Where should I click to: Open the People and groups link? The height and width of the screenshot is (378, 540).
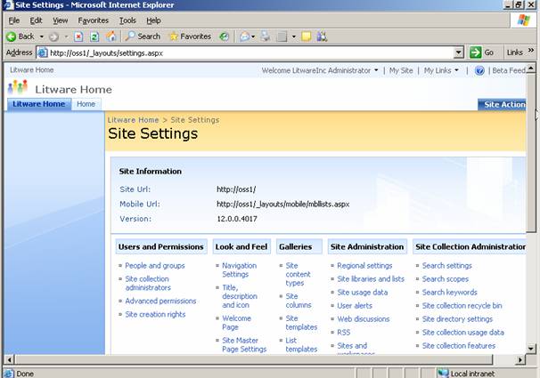[x=155, y=266]
